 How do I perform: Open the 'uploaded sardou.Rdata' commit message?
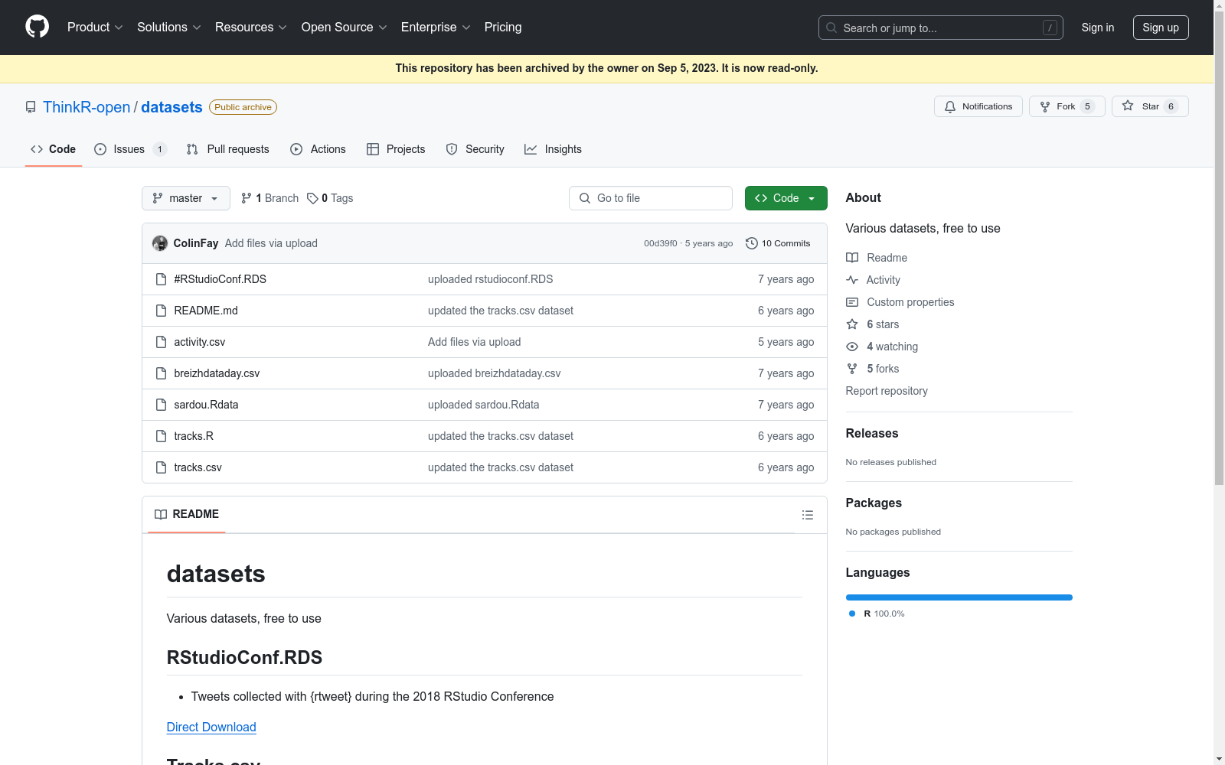point(483,405)
